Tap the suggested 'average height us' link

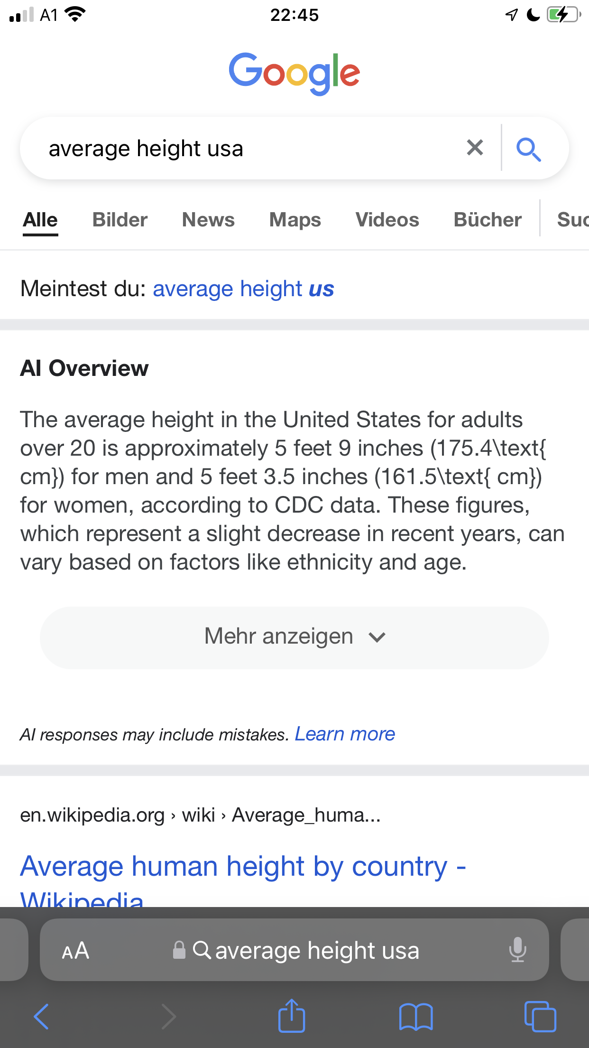(x=243, y=289)
